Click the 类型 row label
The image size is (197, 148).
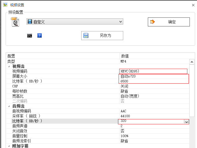[x=11, y=61]
